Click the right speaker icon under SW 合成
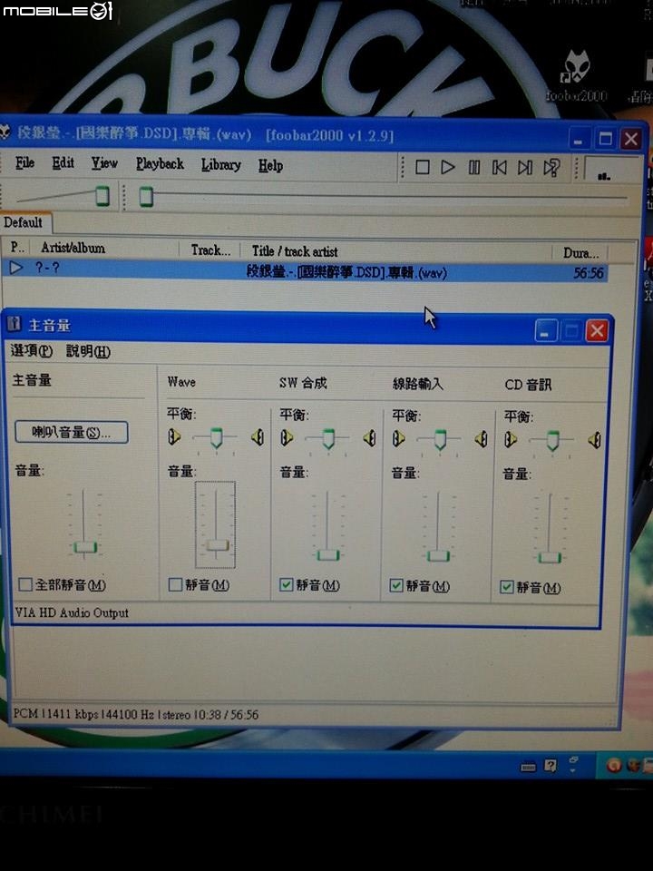The image size is (653, 871). point(369,439)
